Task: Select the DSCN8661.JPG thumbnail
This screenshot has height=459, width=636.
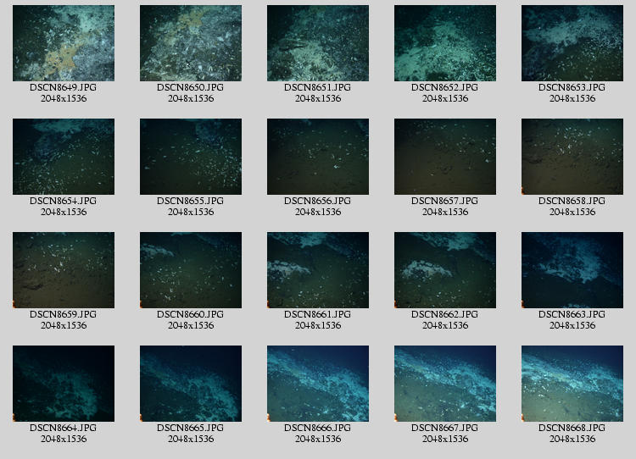Action: [318, 270]
